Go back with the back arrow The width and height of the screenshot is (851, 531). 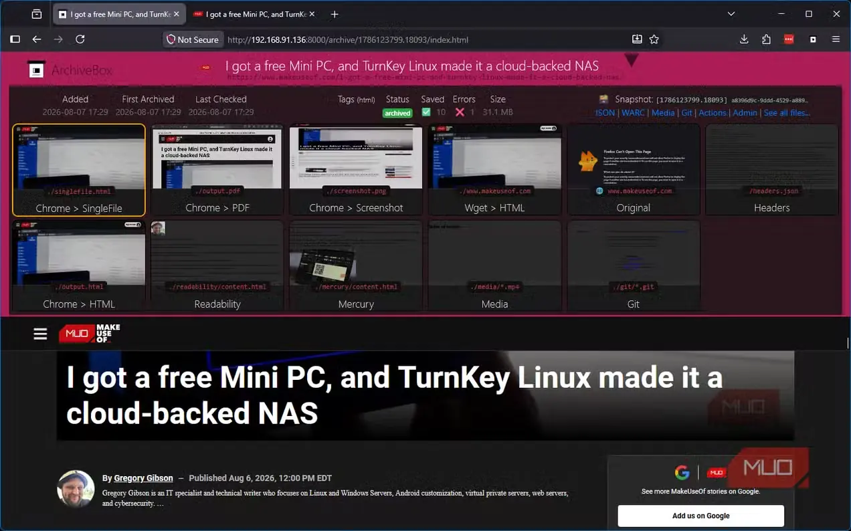[37, 39]
